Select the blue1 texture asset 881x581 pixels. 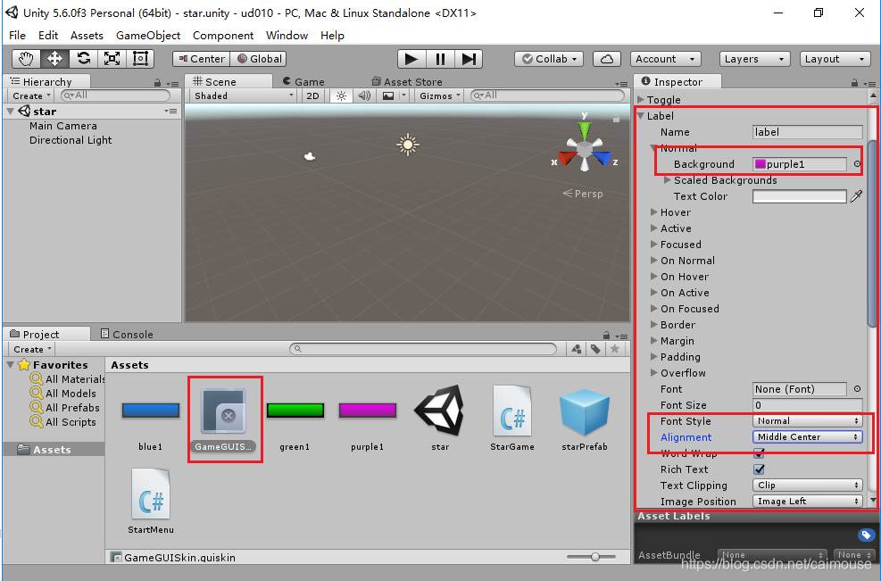pos(151,419)
